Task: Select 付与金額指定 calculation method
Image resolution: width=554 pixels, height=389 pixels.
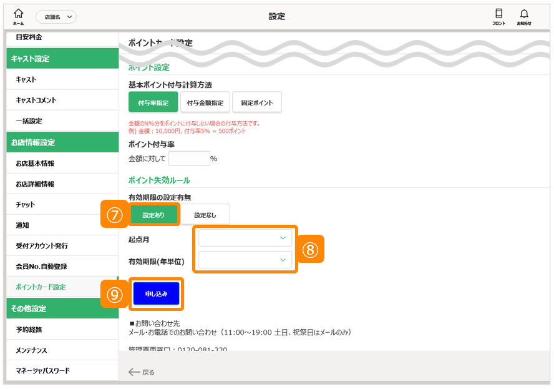Action: pyautogui.click(x=205, y=102)
